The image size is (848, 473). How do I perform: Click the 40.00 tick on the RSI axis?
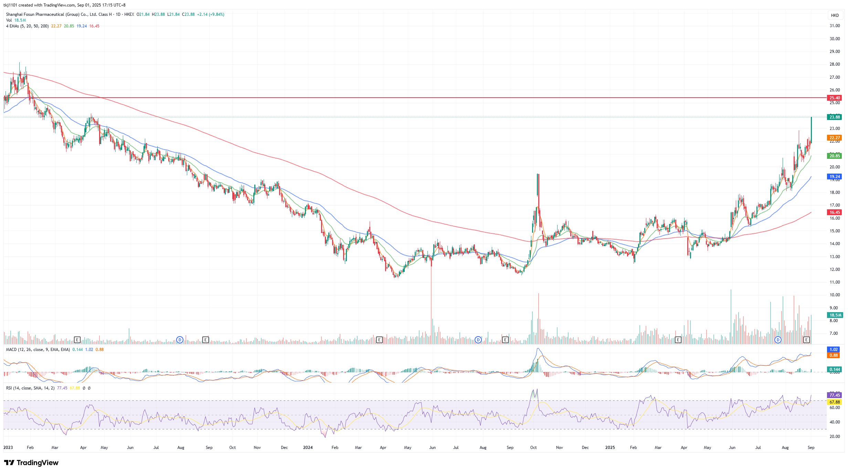(835, 422)
